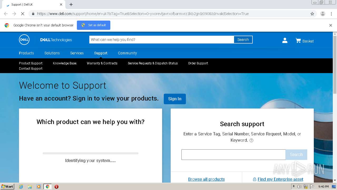Open Browse all products link

tap(206, 179)
